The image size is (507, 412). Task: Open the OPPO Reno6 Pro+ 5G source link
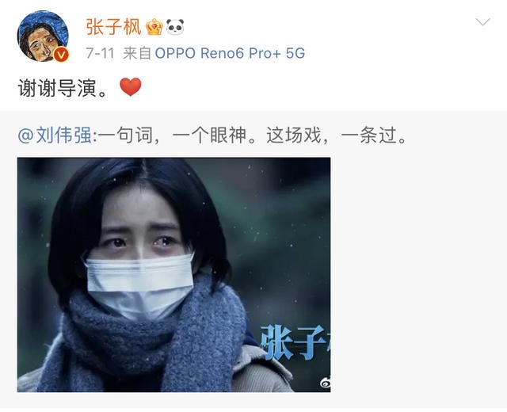click(x=230, y=53)
